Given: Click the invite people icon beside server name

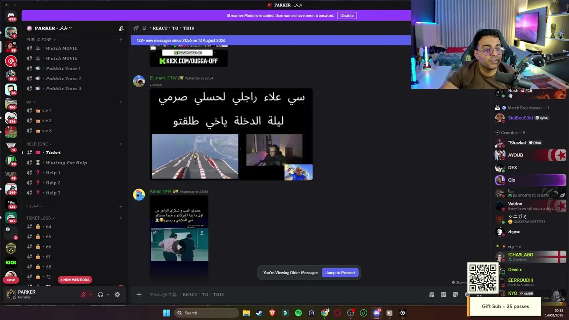Looking at the screenshot, I should pos(121,28).
